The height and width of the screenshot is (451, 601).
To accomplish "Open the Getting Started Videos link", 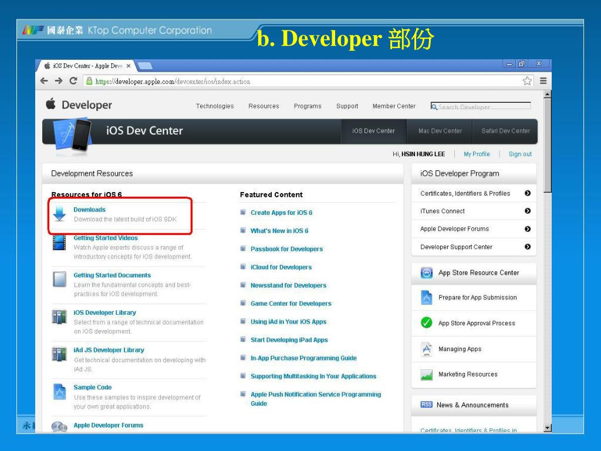I will click(x=106, y=238).
